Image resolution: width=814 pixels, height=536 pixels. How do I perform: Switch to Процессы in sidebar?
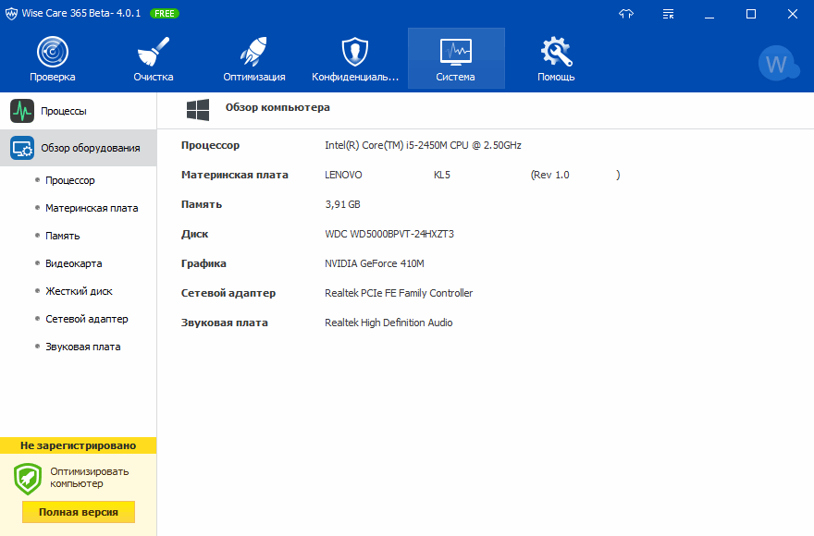tap(63, 111)
